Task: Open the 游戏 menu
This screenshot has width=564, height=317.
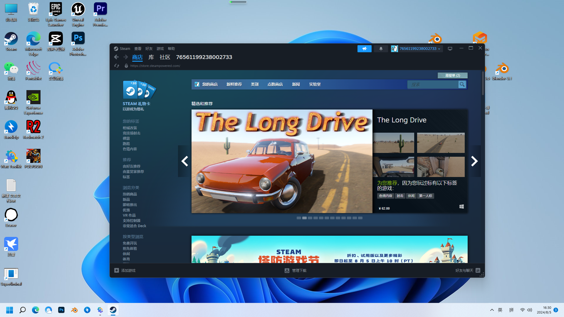Action: (x=160, y=49)
